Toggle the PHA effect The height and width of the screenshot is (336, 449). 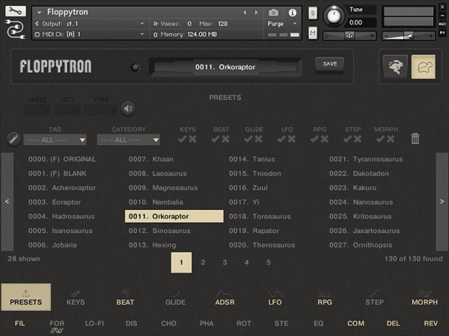pos(207,323)
